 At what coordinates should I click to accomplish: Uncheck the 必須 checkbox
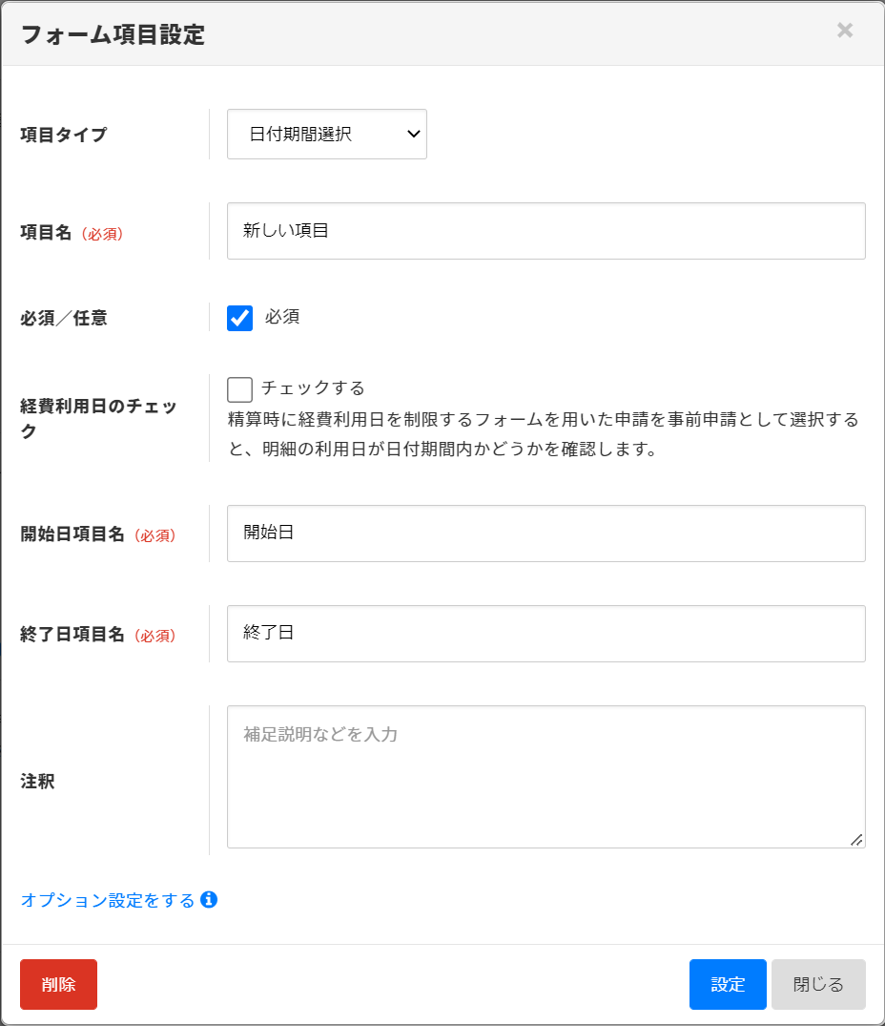pyautogui.click(x=239, y=318)
